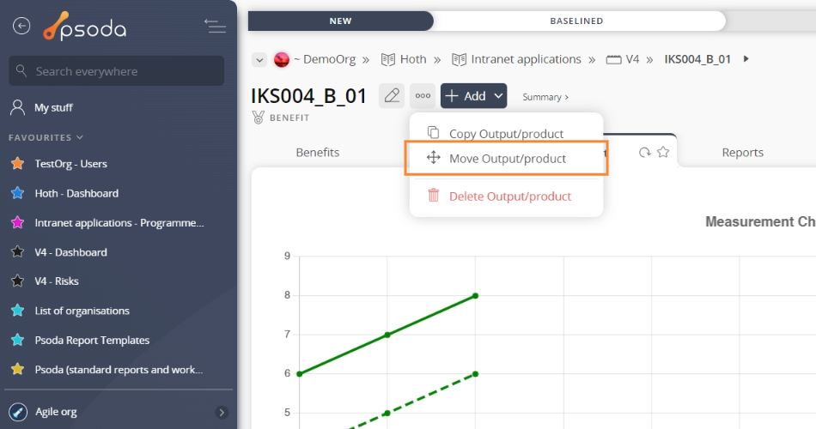Click the trash icon for Delete Output/product

(x=434, y=196)
